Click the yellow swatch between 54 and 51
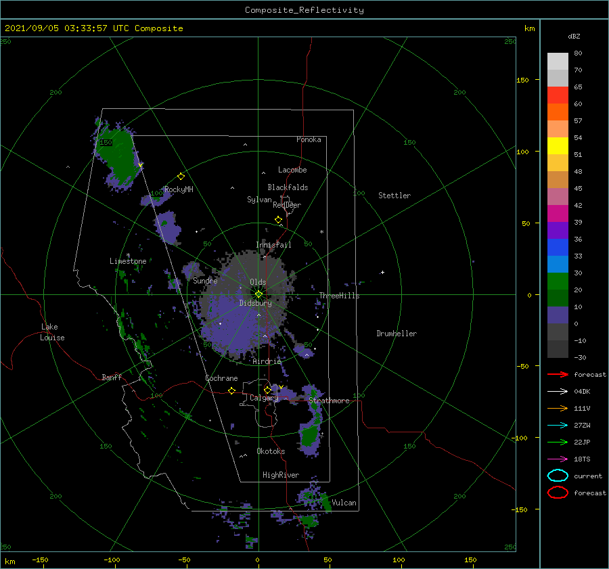Image resolution: width=609 pixels, height=569 pixels. click(558, 145)
